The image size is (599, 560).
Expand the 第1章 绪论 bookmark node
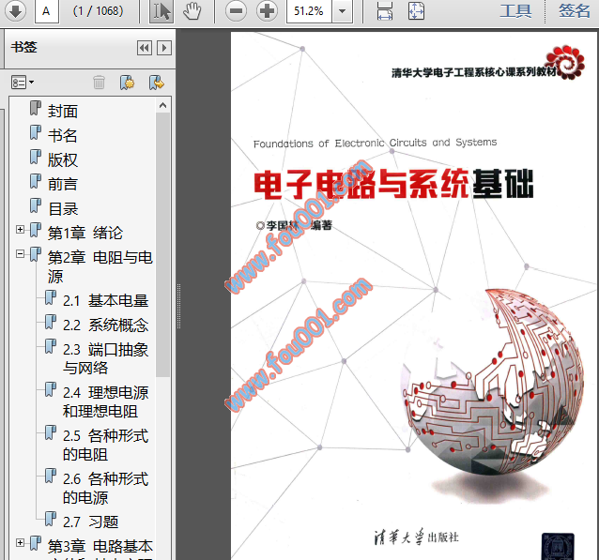click(21, 230)
